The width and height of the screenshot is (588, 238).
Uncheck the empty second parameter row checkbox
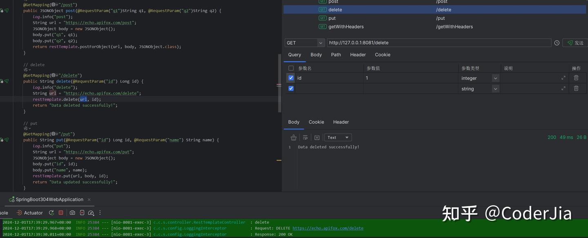click(x=290, y=88)
